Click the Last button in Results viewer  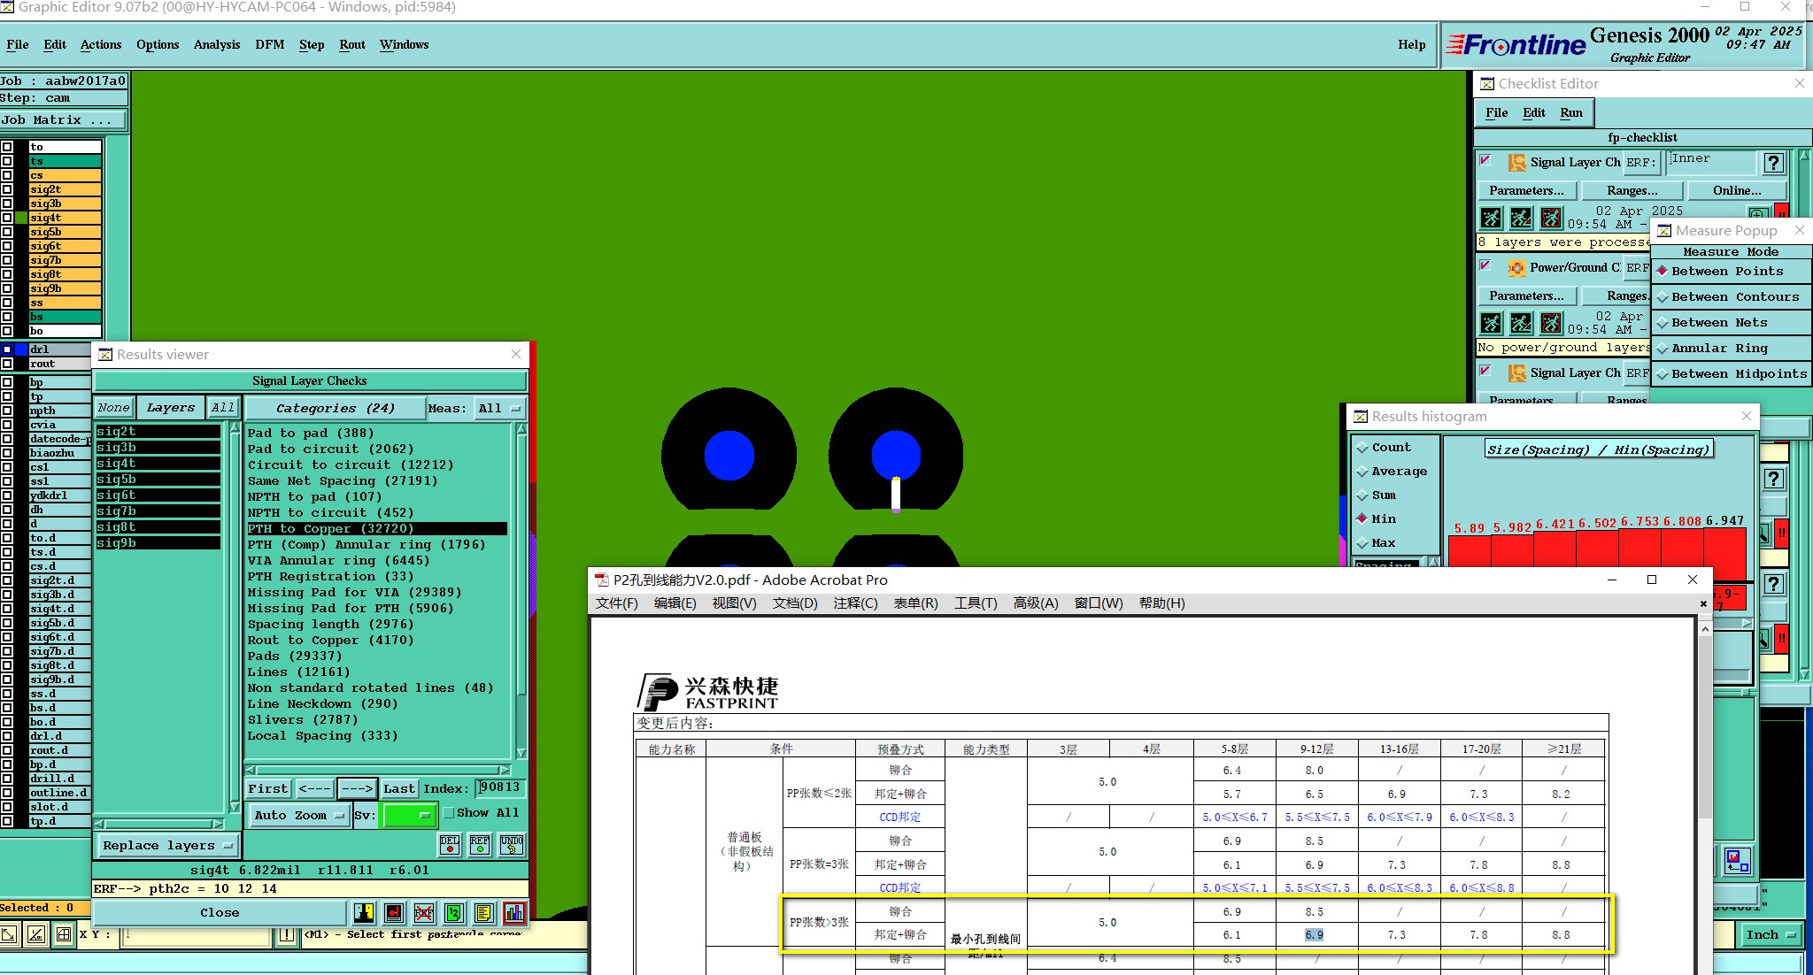(398, 788)
